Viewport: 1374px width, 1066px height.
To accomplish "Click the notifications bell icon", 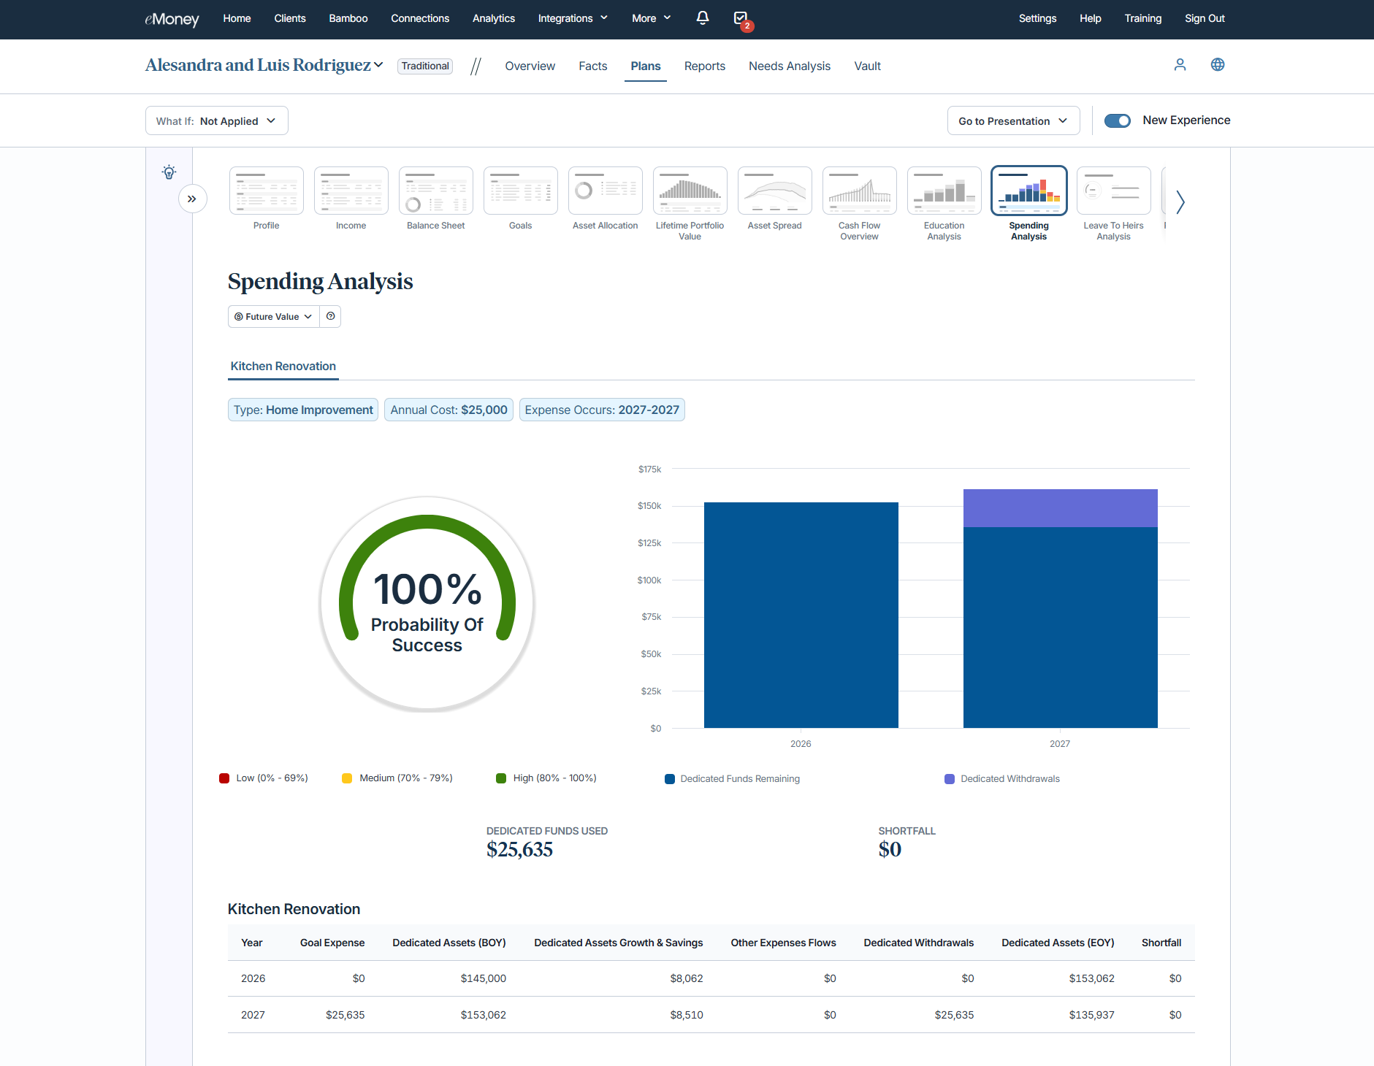I will 702,18.
